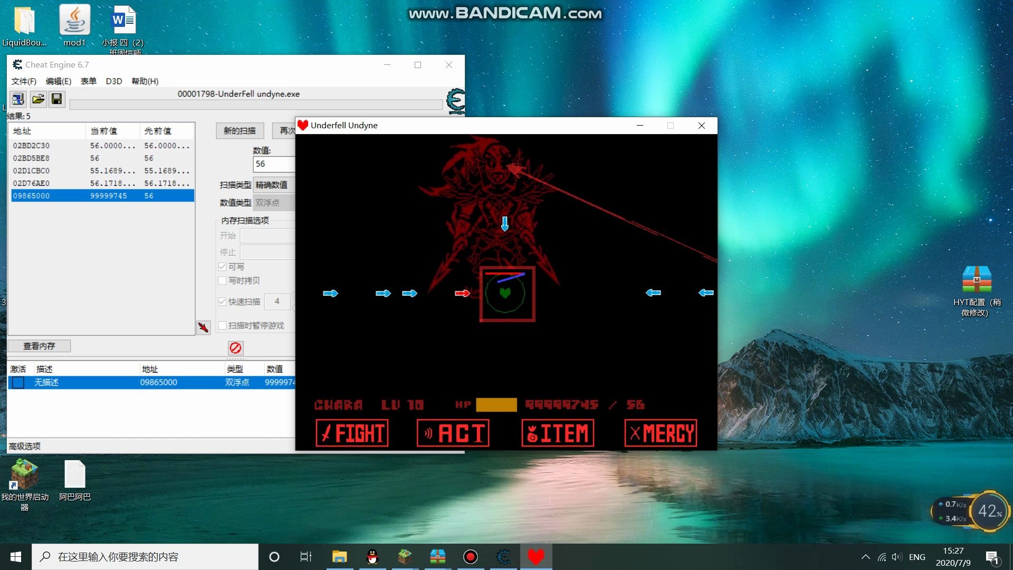Open the Windows Start menu

[x=16, y=557]
